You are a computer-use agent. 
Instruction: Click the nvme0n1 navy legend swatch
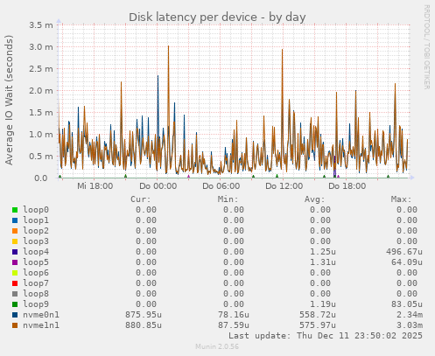pyautogui.click(x=15, y=315)
